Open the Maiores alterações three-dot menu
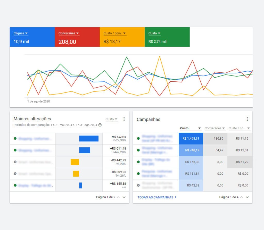The image size is (264, 230). (x=124, y=119)
